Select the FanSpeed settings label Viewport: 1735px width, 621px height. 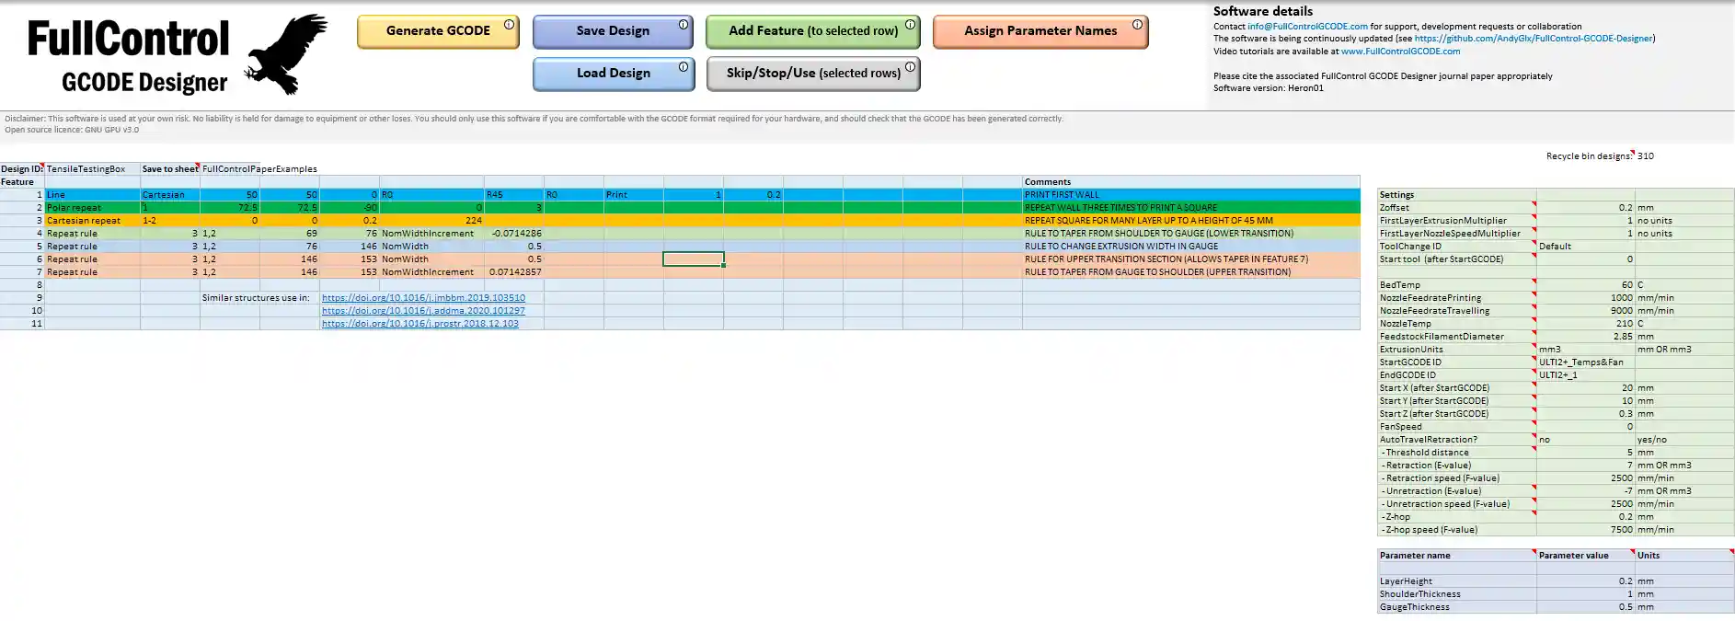[x=1456, y=427]
